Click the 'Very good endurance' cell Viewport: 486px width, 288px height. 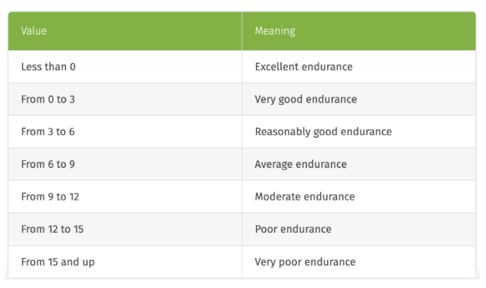coord(359,99)
